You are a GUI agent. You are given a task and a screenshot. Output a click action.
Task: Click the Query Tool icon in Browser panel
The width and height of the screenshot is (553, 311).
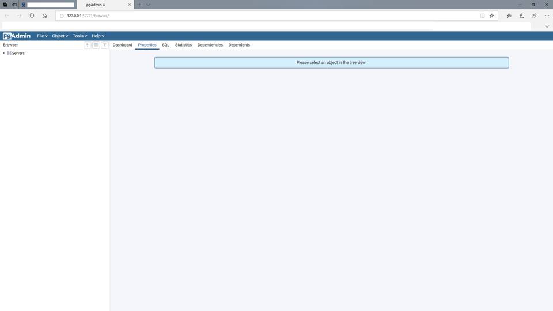coord(88,45)
